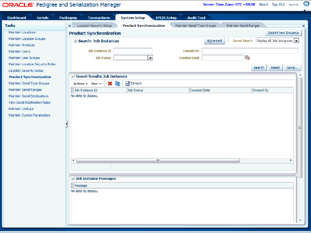Image resolution: width=311 pixels, height=233 pixels.
Task: Open Maintain Lookups task
Action: pyautogui.click(x=21, y=109)
